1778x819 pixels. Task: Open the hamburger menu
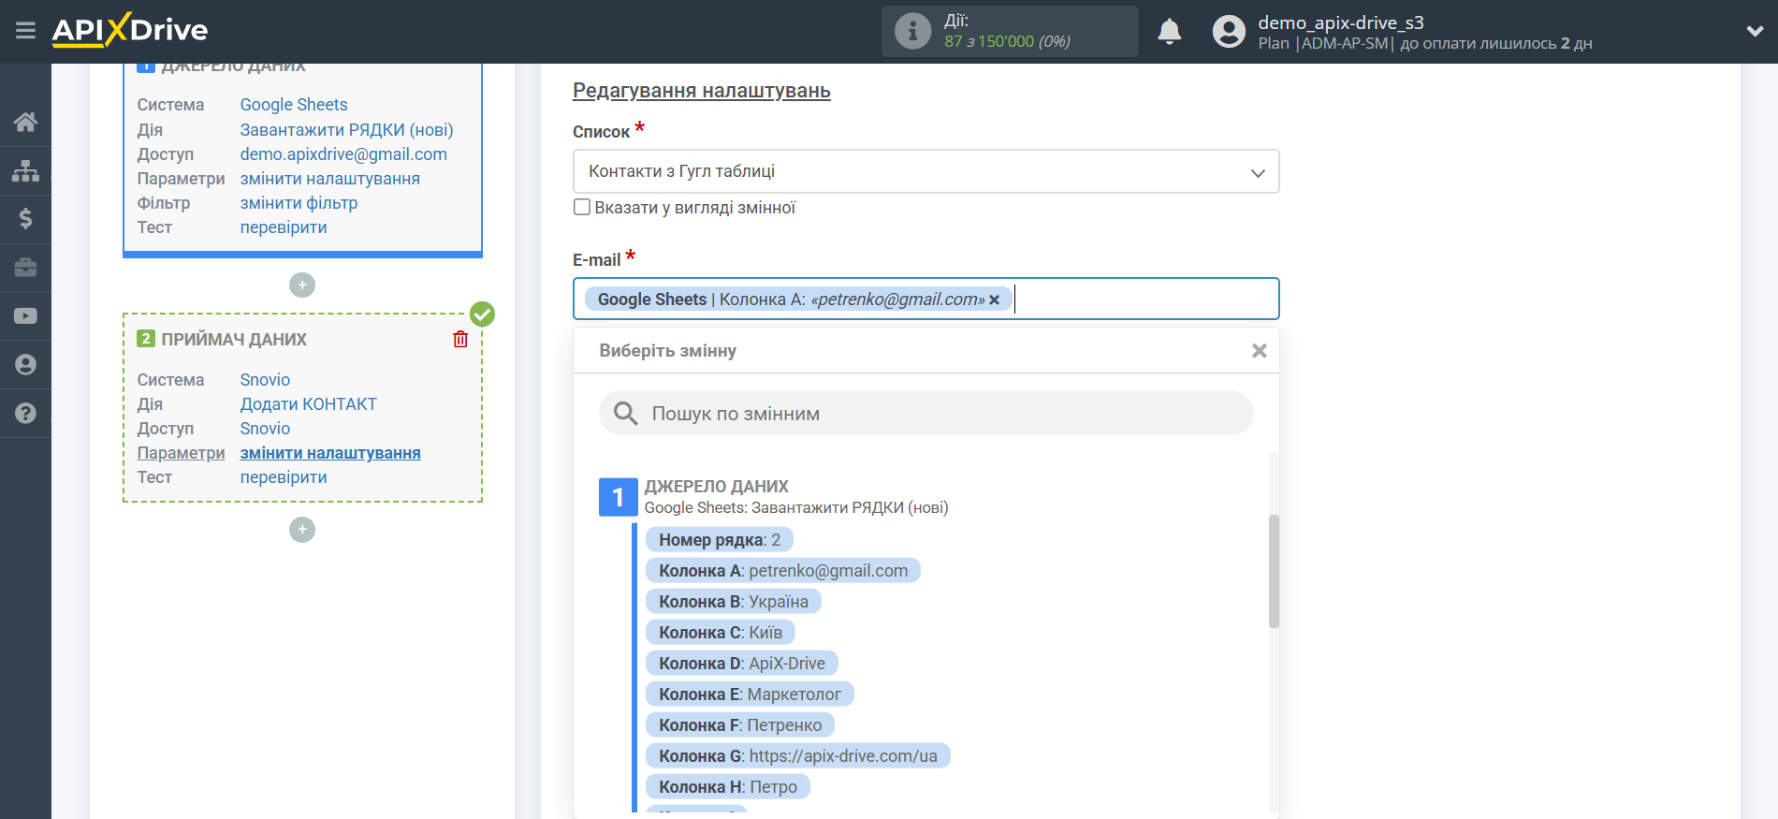25,31
